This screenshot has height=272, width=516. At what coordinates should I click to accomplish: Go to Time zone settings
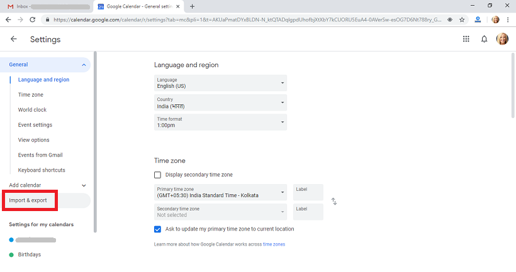[x=31, y=95]
